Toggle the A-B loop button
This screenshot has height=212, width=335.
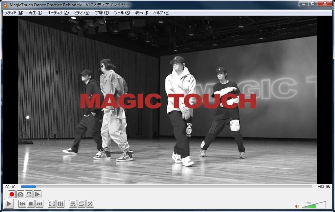pyautogui.click(x=29, y=194)
